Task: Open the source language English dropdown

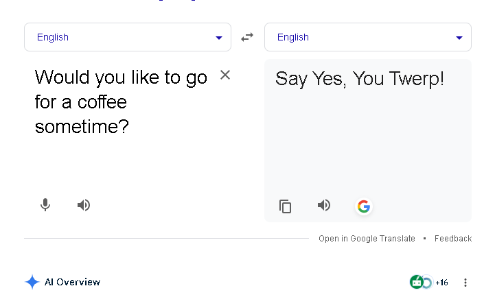Action: 128,37
